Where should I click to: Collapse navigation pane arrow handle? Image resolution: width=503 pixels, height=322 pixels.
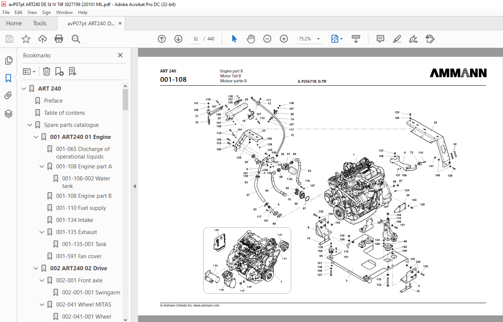[x=134, y=186]
